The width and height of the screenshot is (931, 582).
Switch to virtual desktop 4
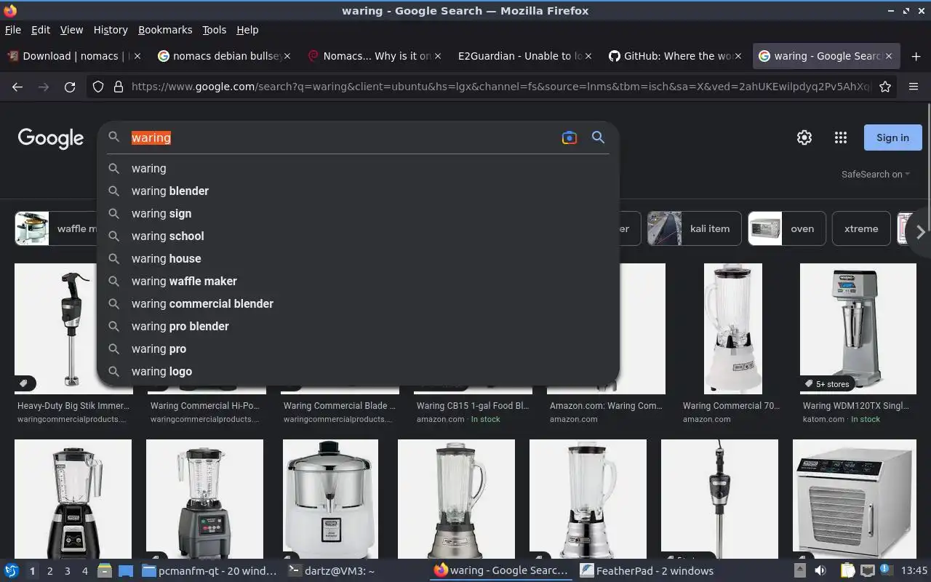[84, 571]
